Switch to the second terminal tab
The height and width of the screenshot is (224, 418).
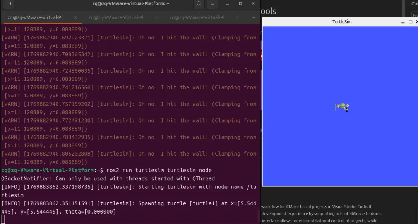pyautogui.click(x=118, y=17)
